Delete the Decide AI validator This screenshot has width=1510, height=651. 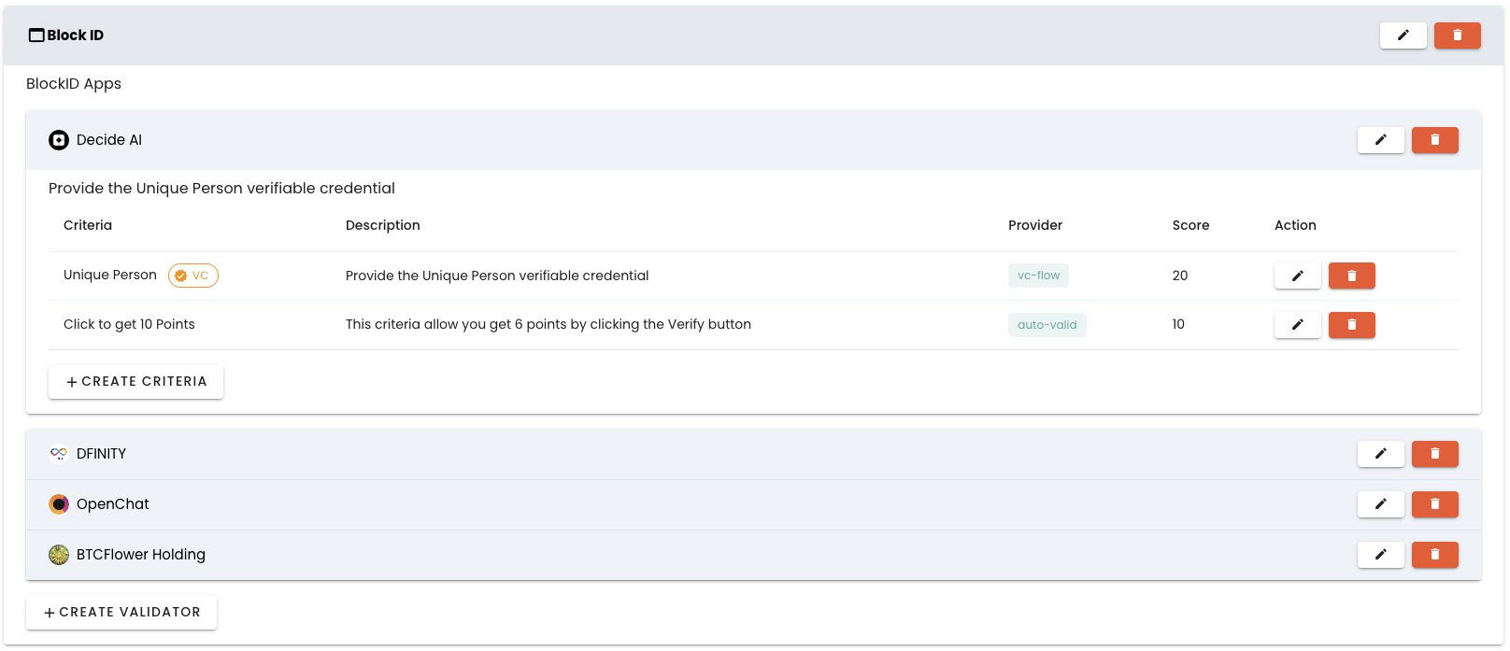tap(1434, 140)
